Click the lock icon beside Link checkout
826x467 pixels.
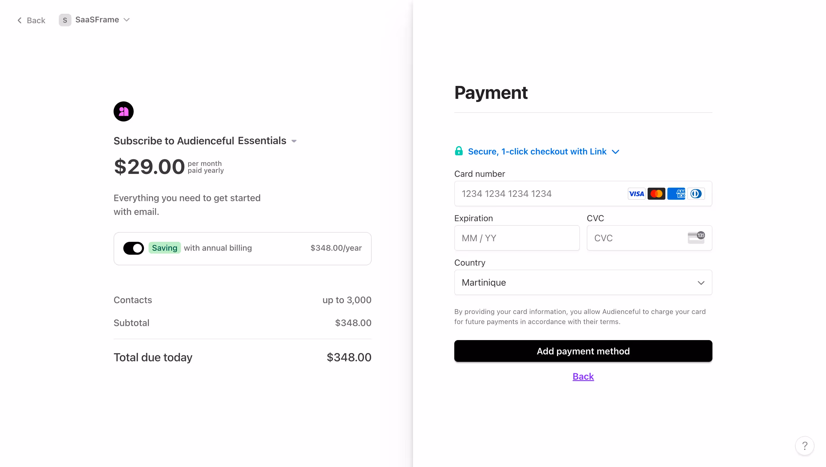pyautogui.click(x=459, y=151)
